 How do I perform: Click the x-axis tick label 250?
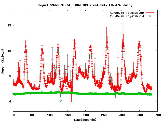[104, 115]
